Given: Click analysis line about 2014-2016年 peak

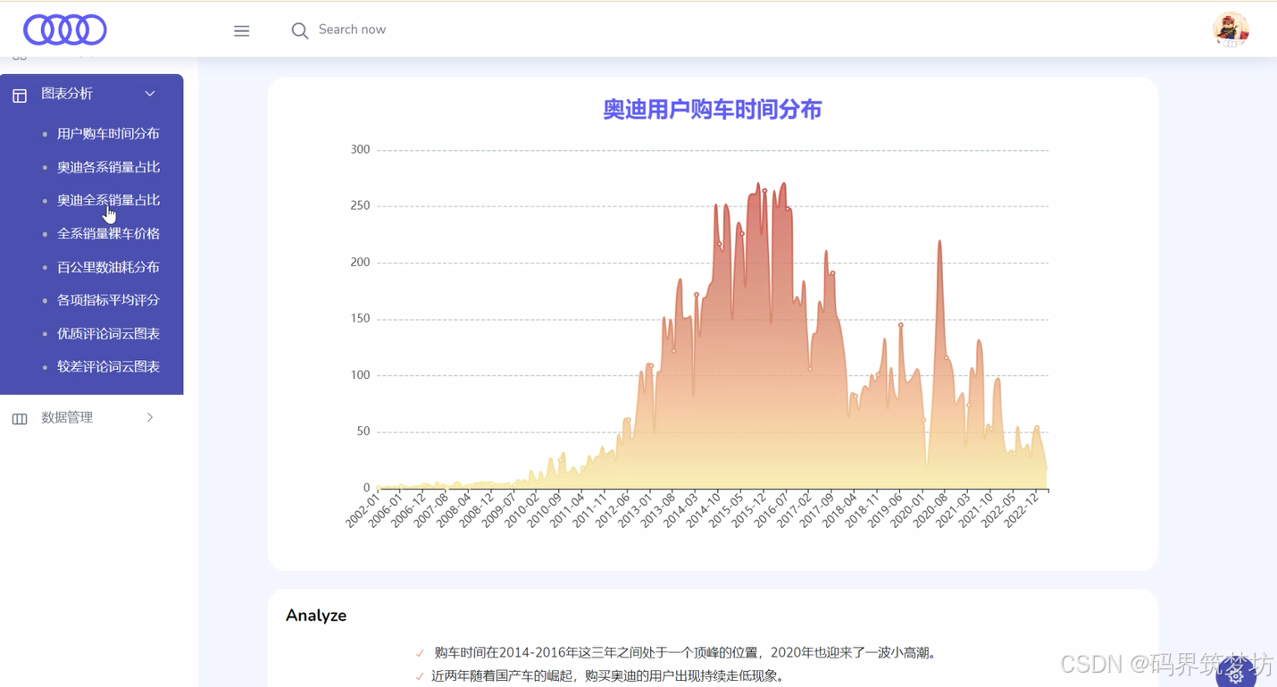Looking at the screenshot, I should [684, 653].
